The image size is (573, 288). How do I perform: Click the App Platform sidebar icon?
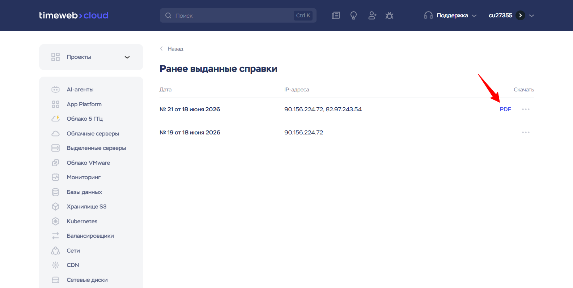tap(55, 104)
